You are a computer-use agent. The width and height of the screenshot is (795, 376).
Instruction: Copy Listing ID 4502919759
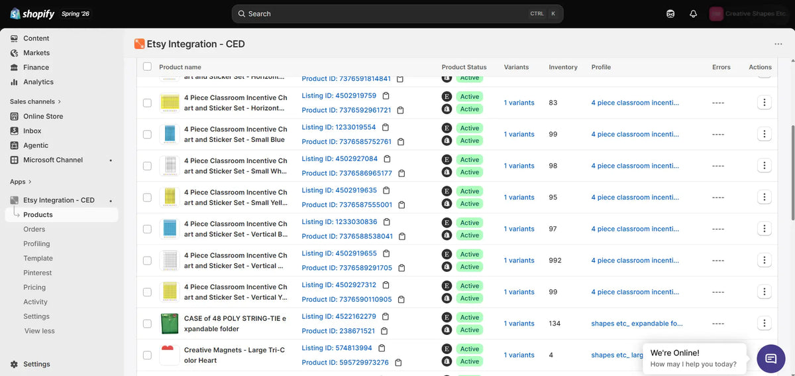pyautogui.click(x=386, y=95)
